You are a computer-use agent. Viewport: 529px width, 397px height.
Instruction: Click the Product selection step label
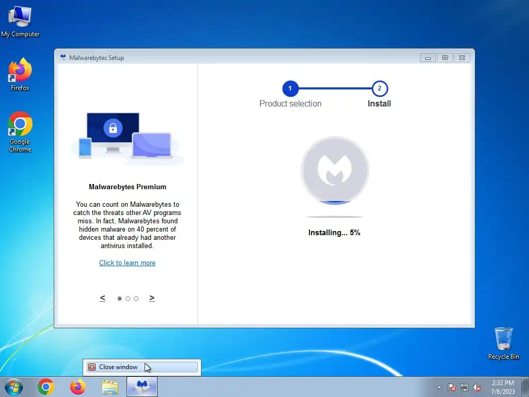click(x=290, y=103)
